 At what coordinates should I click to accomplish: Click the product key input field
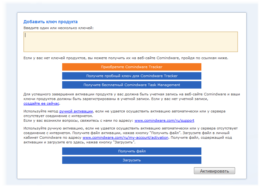[131, 42]
